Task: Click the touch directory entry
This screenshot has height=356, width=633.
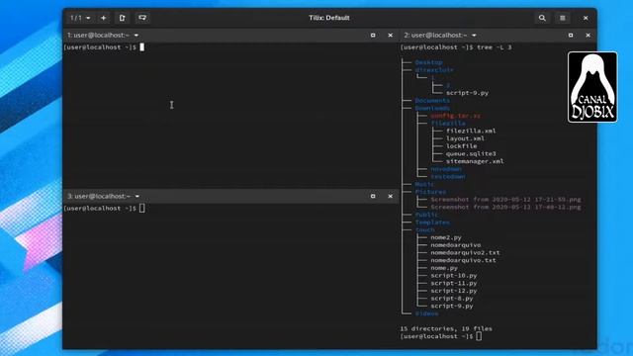Action: pos(424,230)
